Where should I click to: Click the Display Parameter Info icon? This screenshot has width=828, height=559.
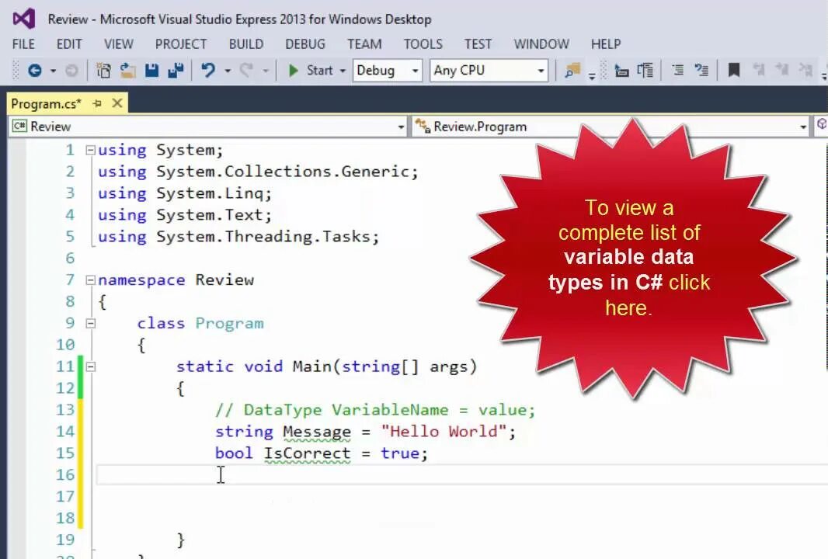645,70
